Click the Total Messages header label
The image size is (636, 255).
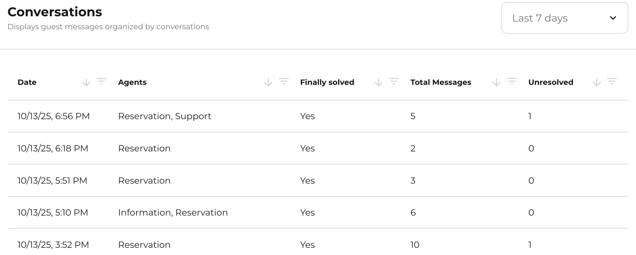click(x=441, y=82)
